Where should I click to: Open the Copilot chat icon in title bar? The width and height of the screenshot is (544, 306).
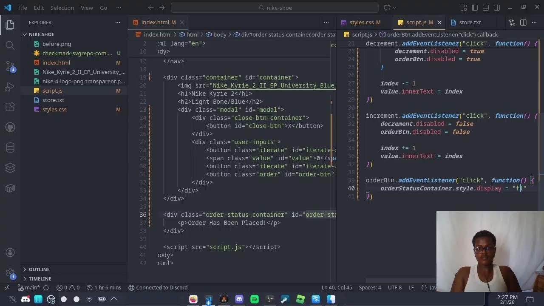point(387,8)
